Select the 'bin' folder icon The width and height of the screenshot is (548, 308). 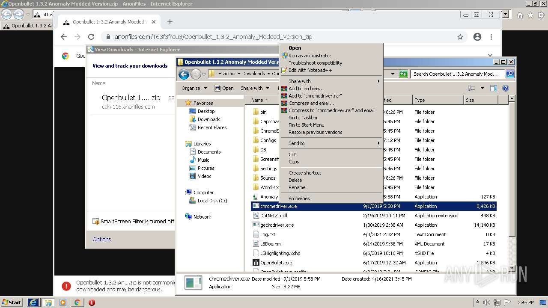256,112
